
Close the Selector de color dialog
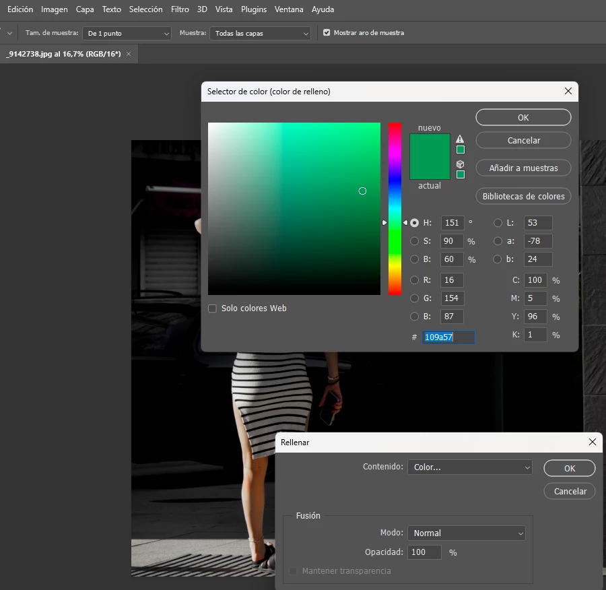pyautogui.click(x=568, y=91)
